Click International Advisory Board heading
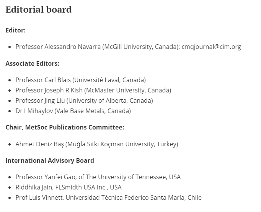Viewport: 261px width, 212px height. click(50, 160)
